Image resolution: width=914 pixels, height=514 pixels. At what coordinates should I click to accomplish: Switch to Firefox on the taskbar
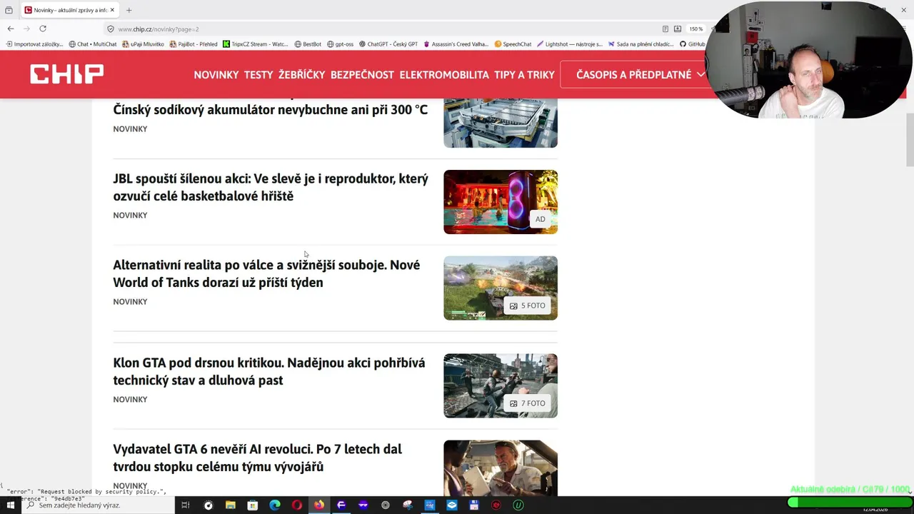[x=318, y=505]
